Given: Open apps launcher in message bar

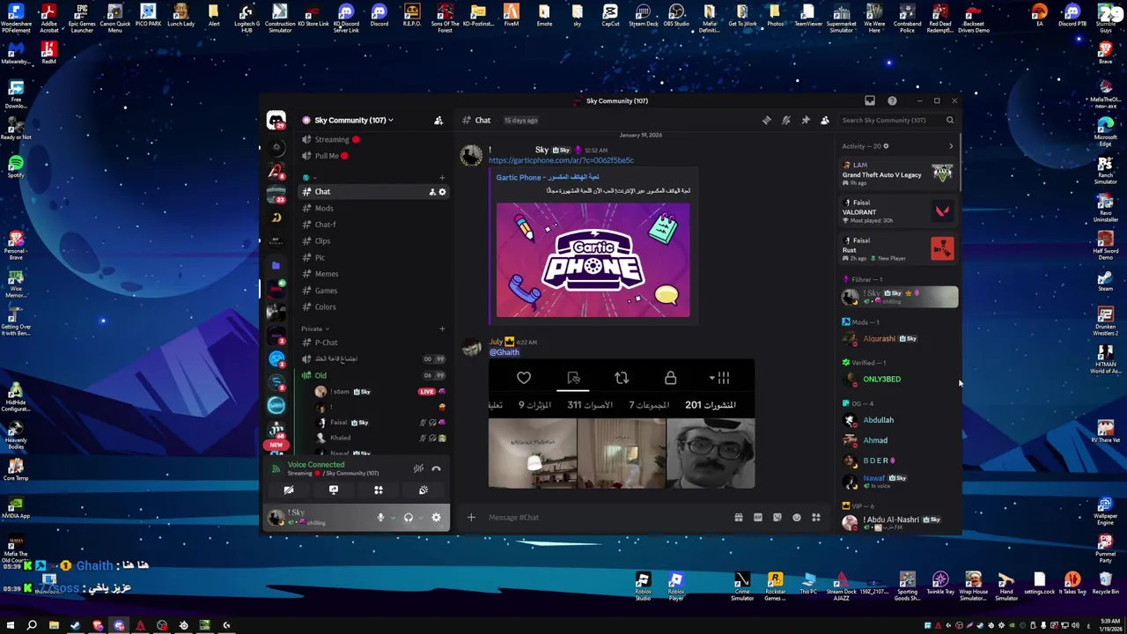Looking at the screenshot, I should click(816, 518).
